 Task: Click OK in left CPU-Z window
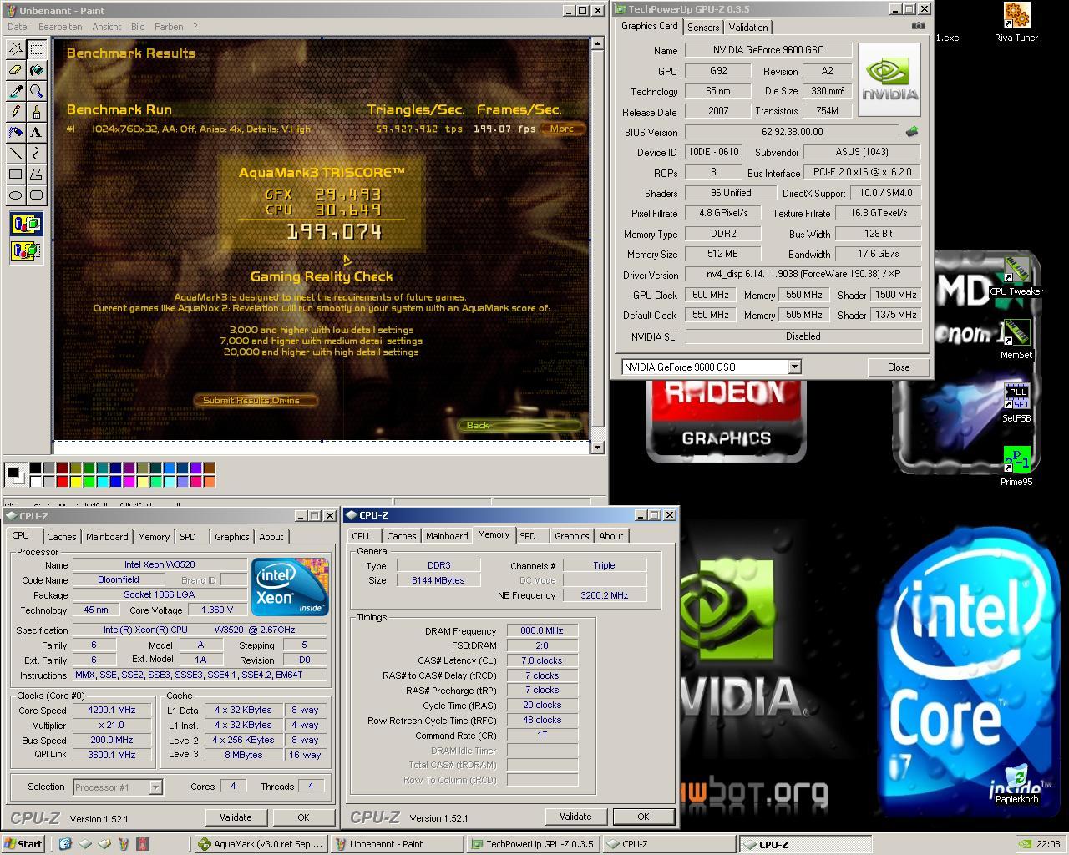point(303,817)
